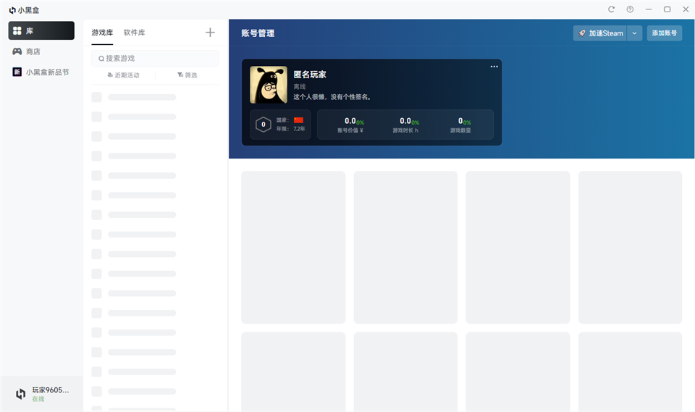Screen dimensions: 695x412
Task: Click the 在线 status under the username
Action: point(38,399)
